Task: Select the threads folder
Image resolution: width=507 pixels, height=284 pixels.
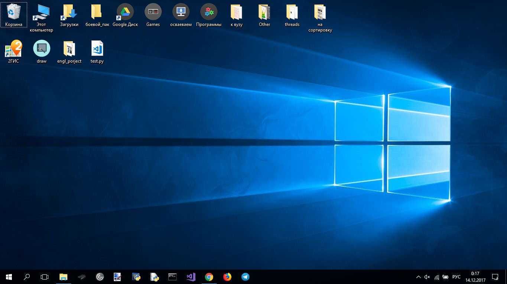Action: (x=292, y=15)
